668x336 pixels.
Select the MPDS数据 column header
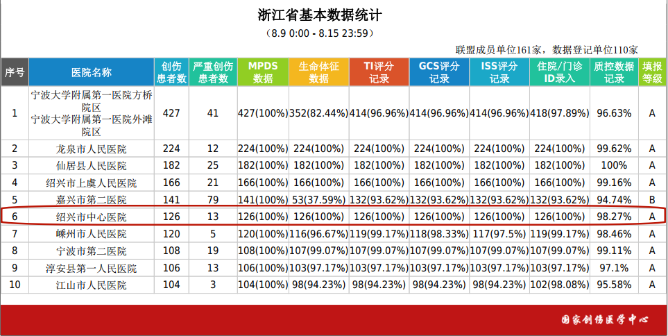(263, 72)
